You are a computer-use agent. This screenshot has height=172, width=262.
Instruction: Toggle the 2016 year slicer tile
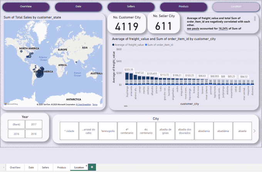[x=16, y=134]
